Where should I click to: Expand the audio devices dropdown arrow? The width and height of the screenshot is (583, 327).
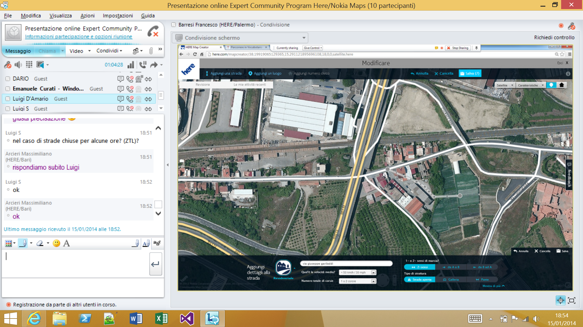48,65
